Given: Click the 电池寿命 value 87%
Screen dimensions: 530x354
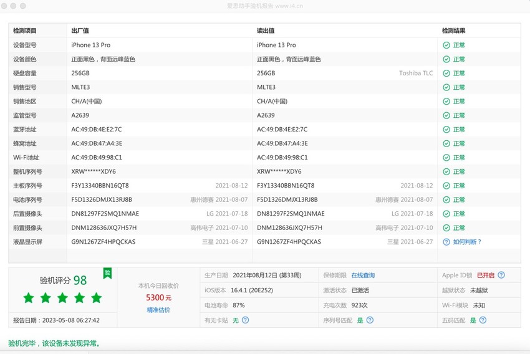Looking at the screenshot, I should point(239,305).
